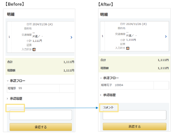Click the コメント label in After panel
Viewport: 172px width, 134px height.
[108, 108]
